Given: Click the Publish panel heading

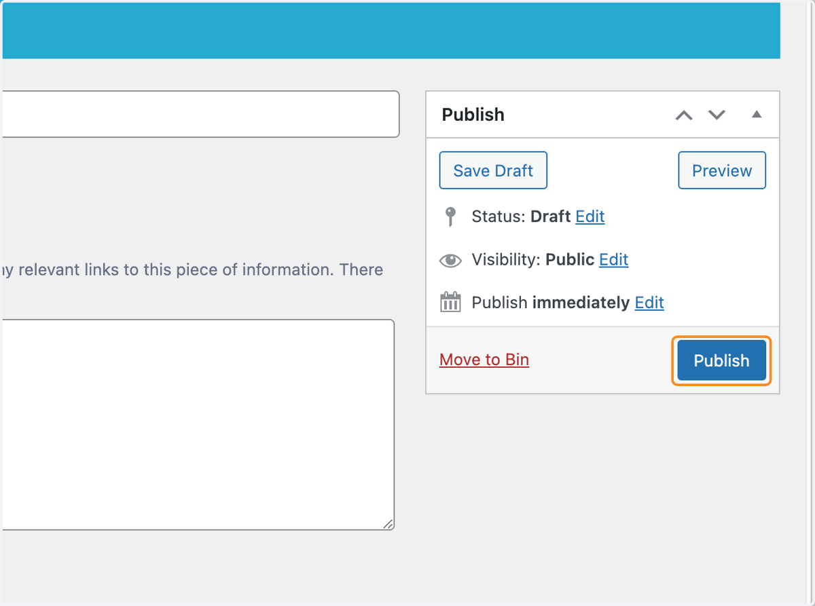Looking at the screenshot, I should [x=473, y=115].
